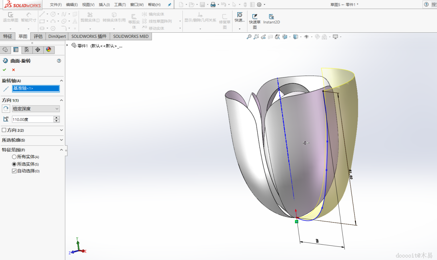437x260 pixels.
Task: Enable the 方向2 checkbox
Action: click(x=4, y=130)
